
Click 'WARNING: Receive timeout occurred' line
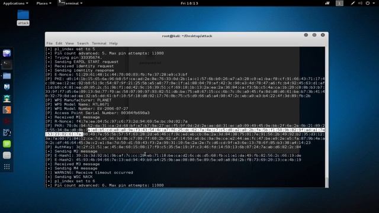pyautogui.click(x=89, y=172)
